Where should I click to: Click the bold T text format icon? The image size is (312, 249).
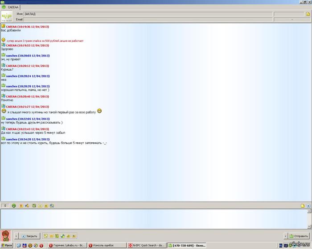pyautogui.click(x=21, y=206)
